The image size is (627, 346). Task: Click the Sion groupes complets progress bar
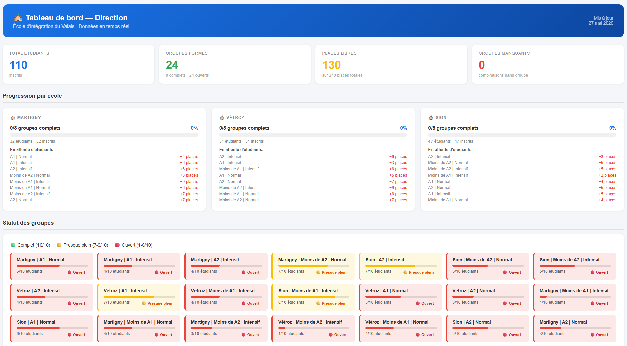pyautogui.click(x=522, y=135)
